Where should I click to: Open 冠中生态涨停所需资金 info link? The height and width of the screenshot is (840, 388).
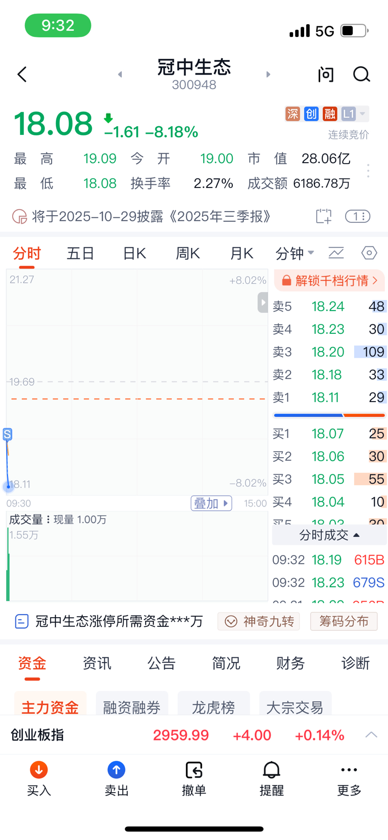click(x=109, y=621)
